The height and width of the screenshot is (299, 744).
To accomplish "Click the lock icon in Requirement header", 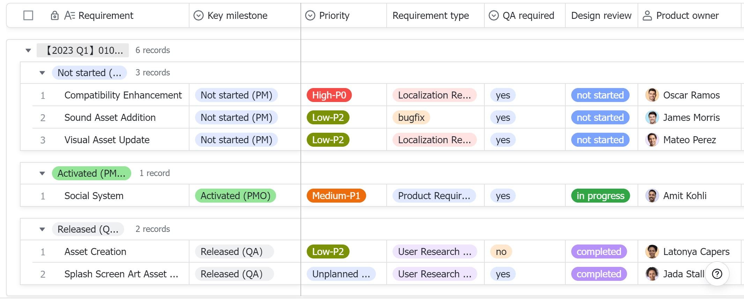I will (55, 16).
